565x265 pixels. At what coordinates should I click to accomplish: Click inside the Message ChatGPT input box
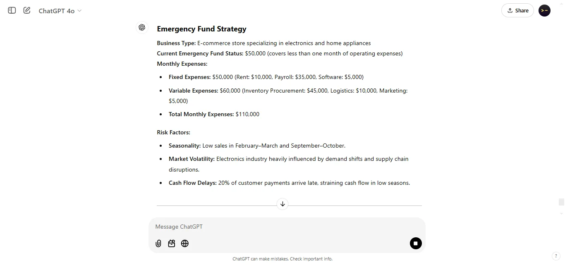(248, 227)
